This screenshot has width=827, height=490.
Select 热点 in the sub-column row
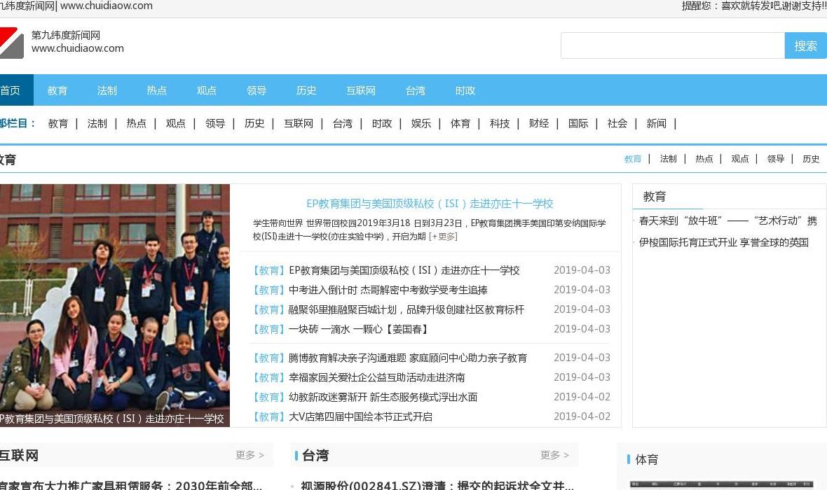pyautogui.click(x=136, y=123)
